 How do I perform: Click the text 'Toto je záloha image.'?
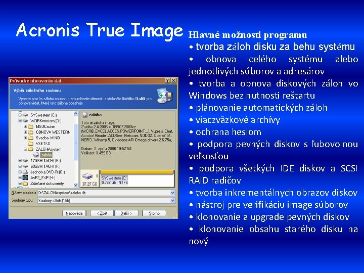[98, 122]
